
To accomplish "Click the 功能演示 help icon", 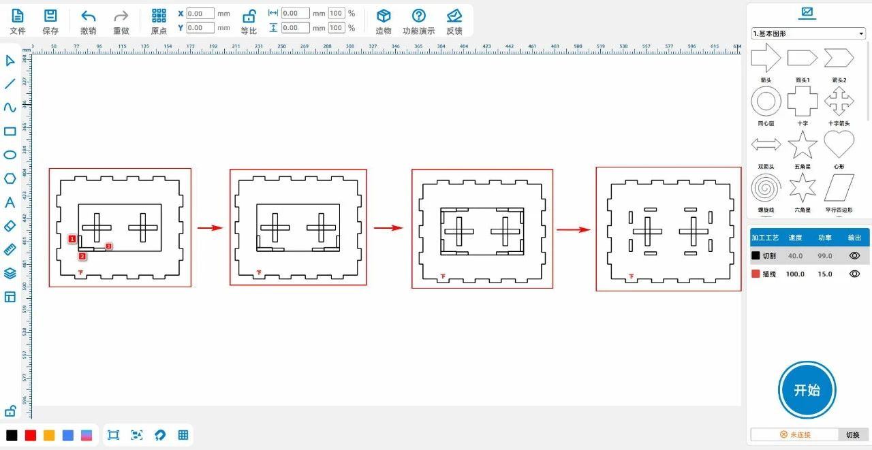I will (418, 16).
